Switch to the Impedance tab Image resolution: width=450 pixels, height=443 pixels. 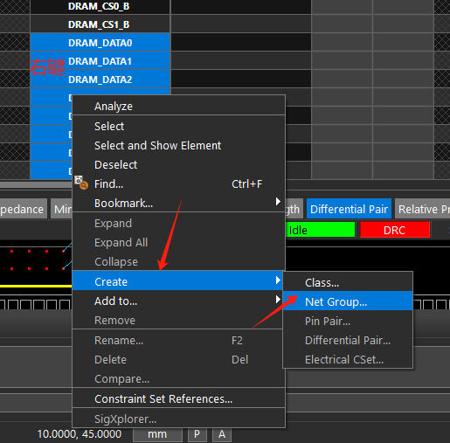(23, 209)
